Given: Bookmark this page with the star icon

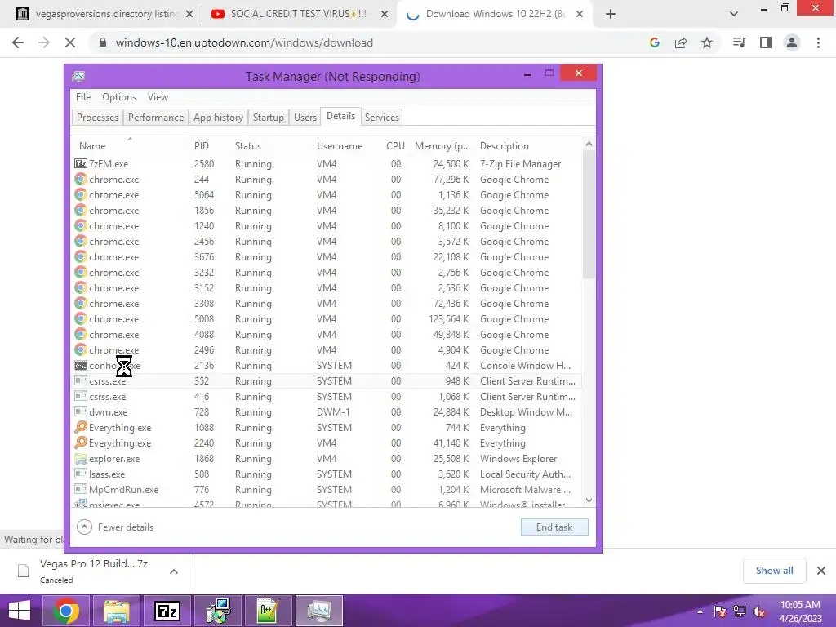Looking at the screenshot, I should [x=707, y=42].
